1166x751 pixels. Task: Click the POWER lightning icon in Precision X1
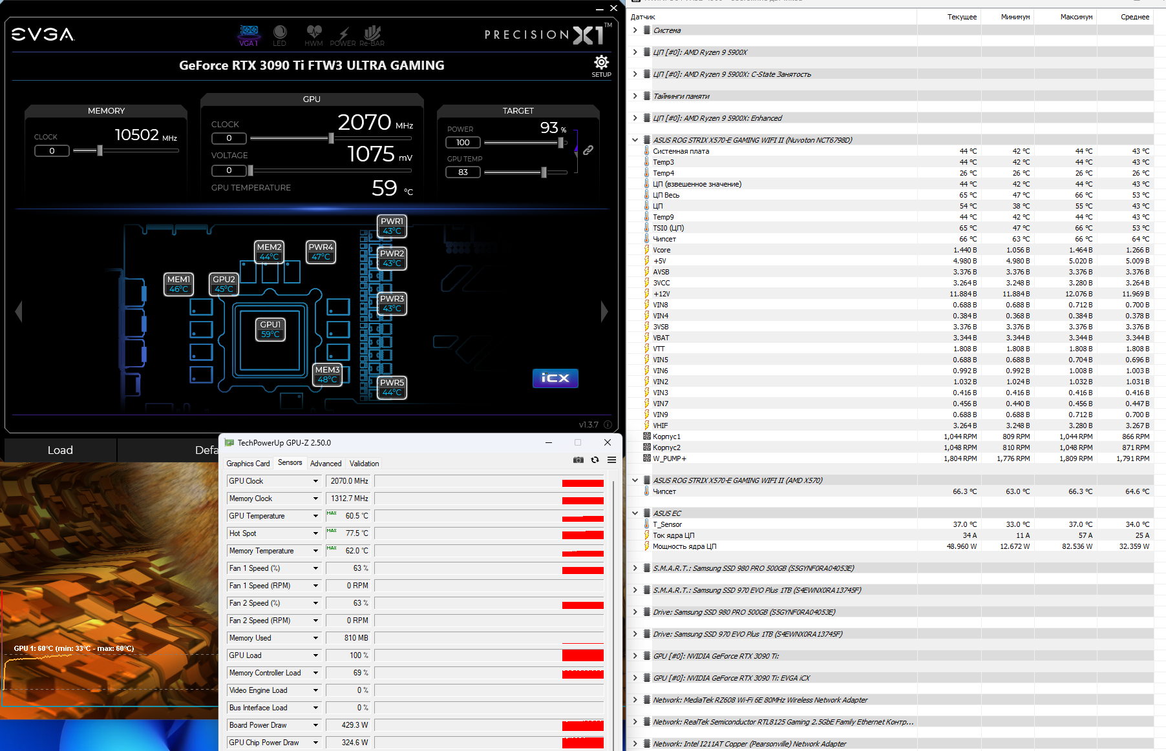point(343,36)
